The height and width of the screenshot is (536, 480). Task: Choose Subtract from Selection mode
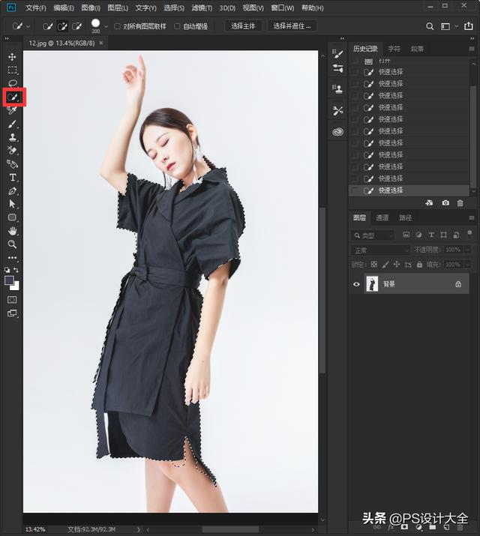coord(77,26)
